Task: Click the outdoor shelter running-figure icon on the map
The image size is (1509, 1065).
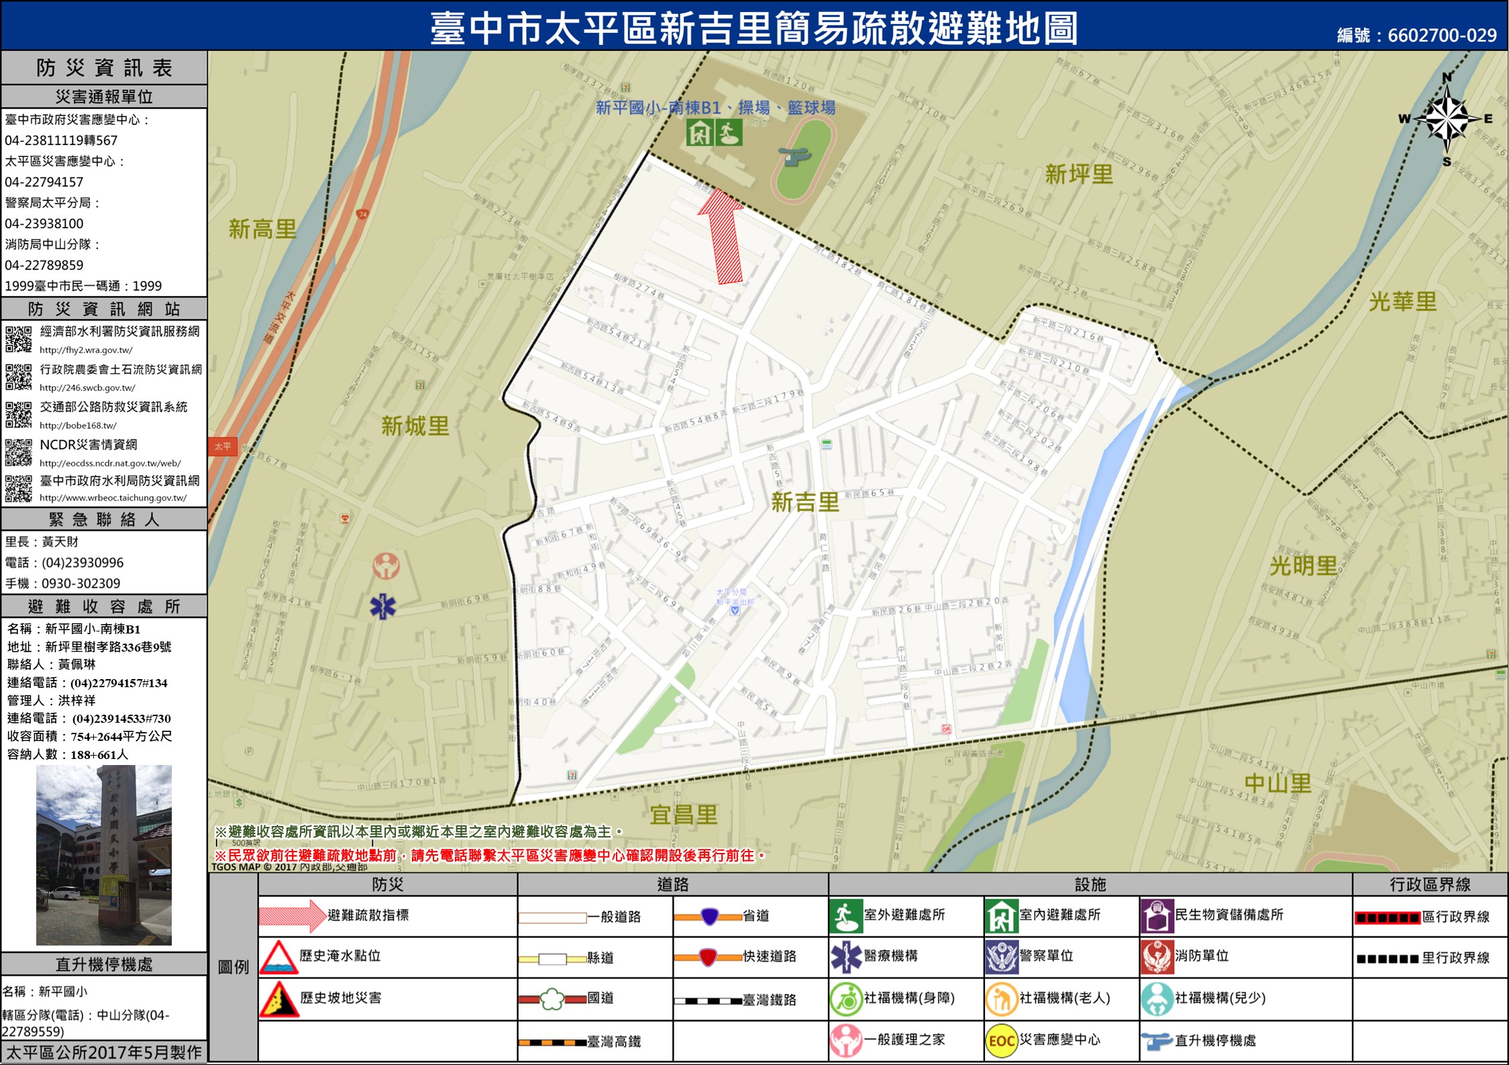Action: [728, 134]
